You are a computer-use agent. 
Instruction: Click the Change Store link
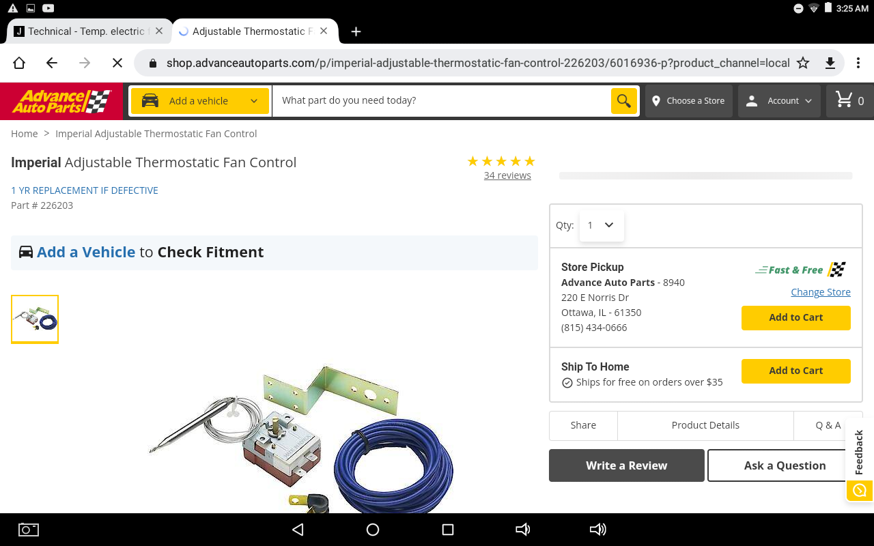coord(821,292)
